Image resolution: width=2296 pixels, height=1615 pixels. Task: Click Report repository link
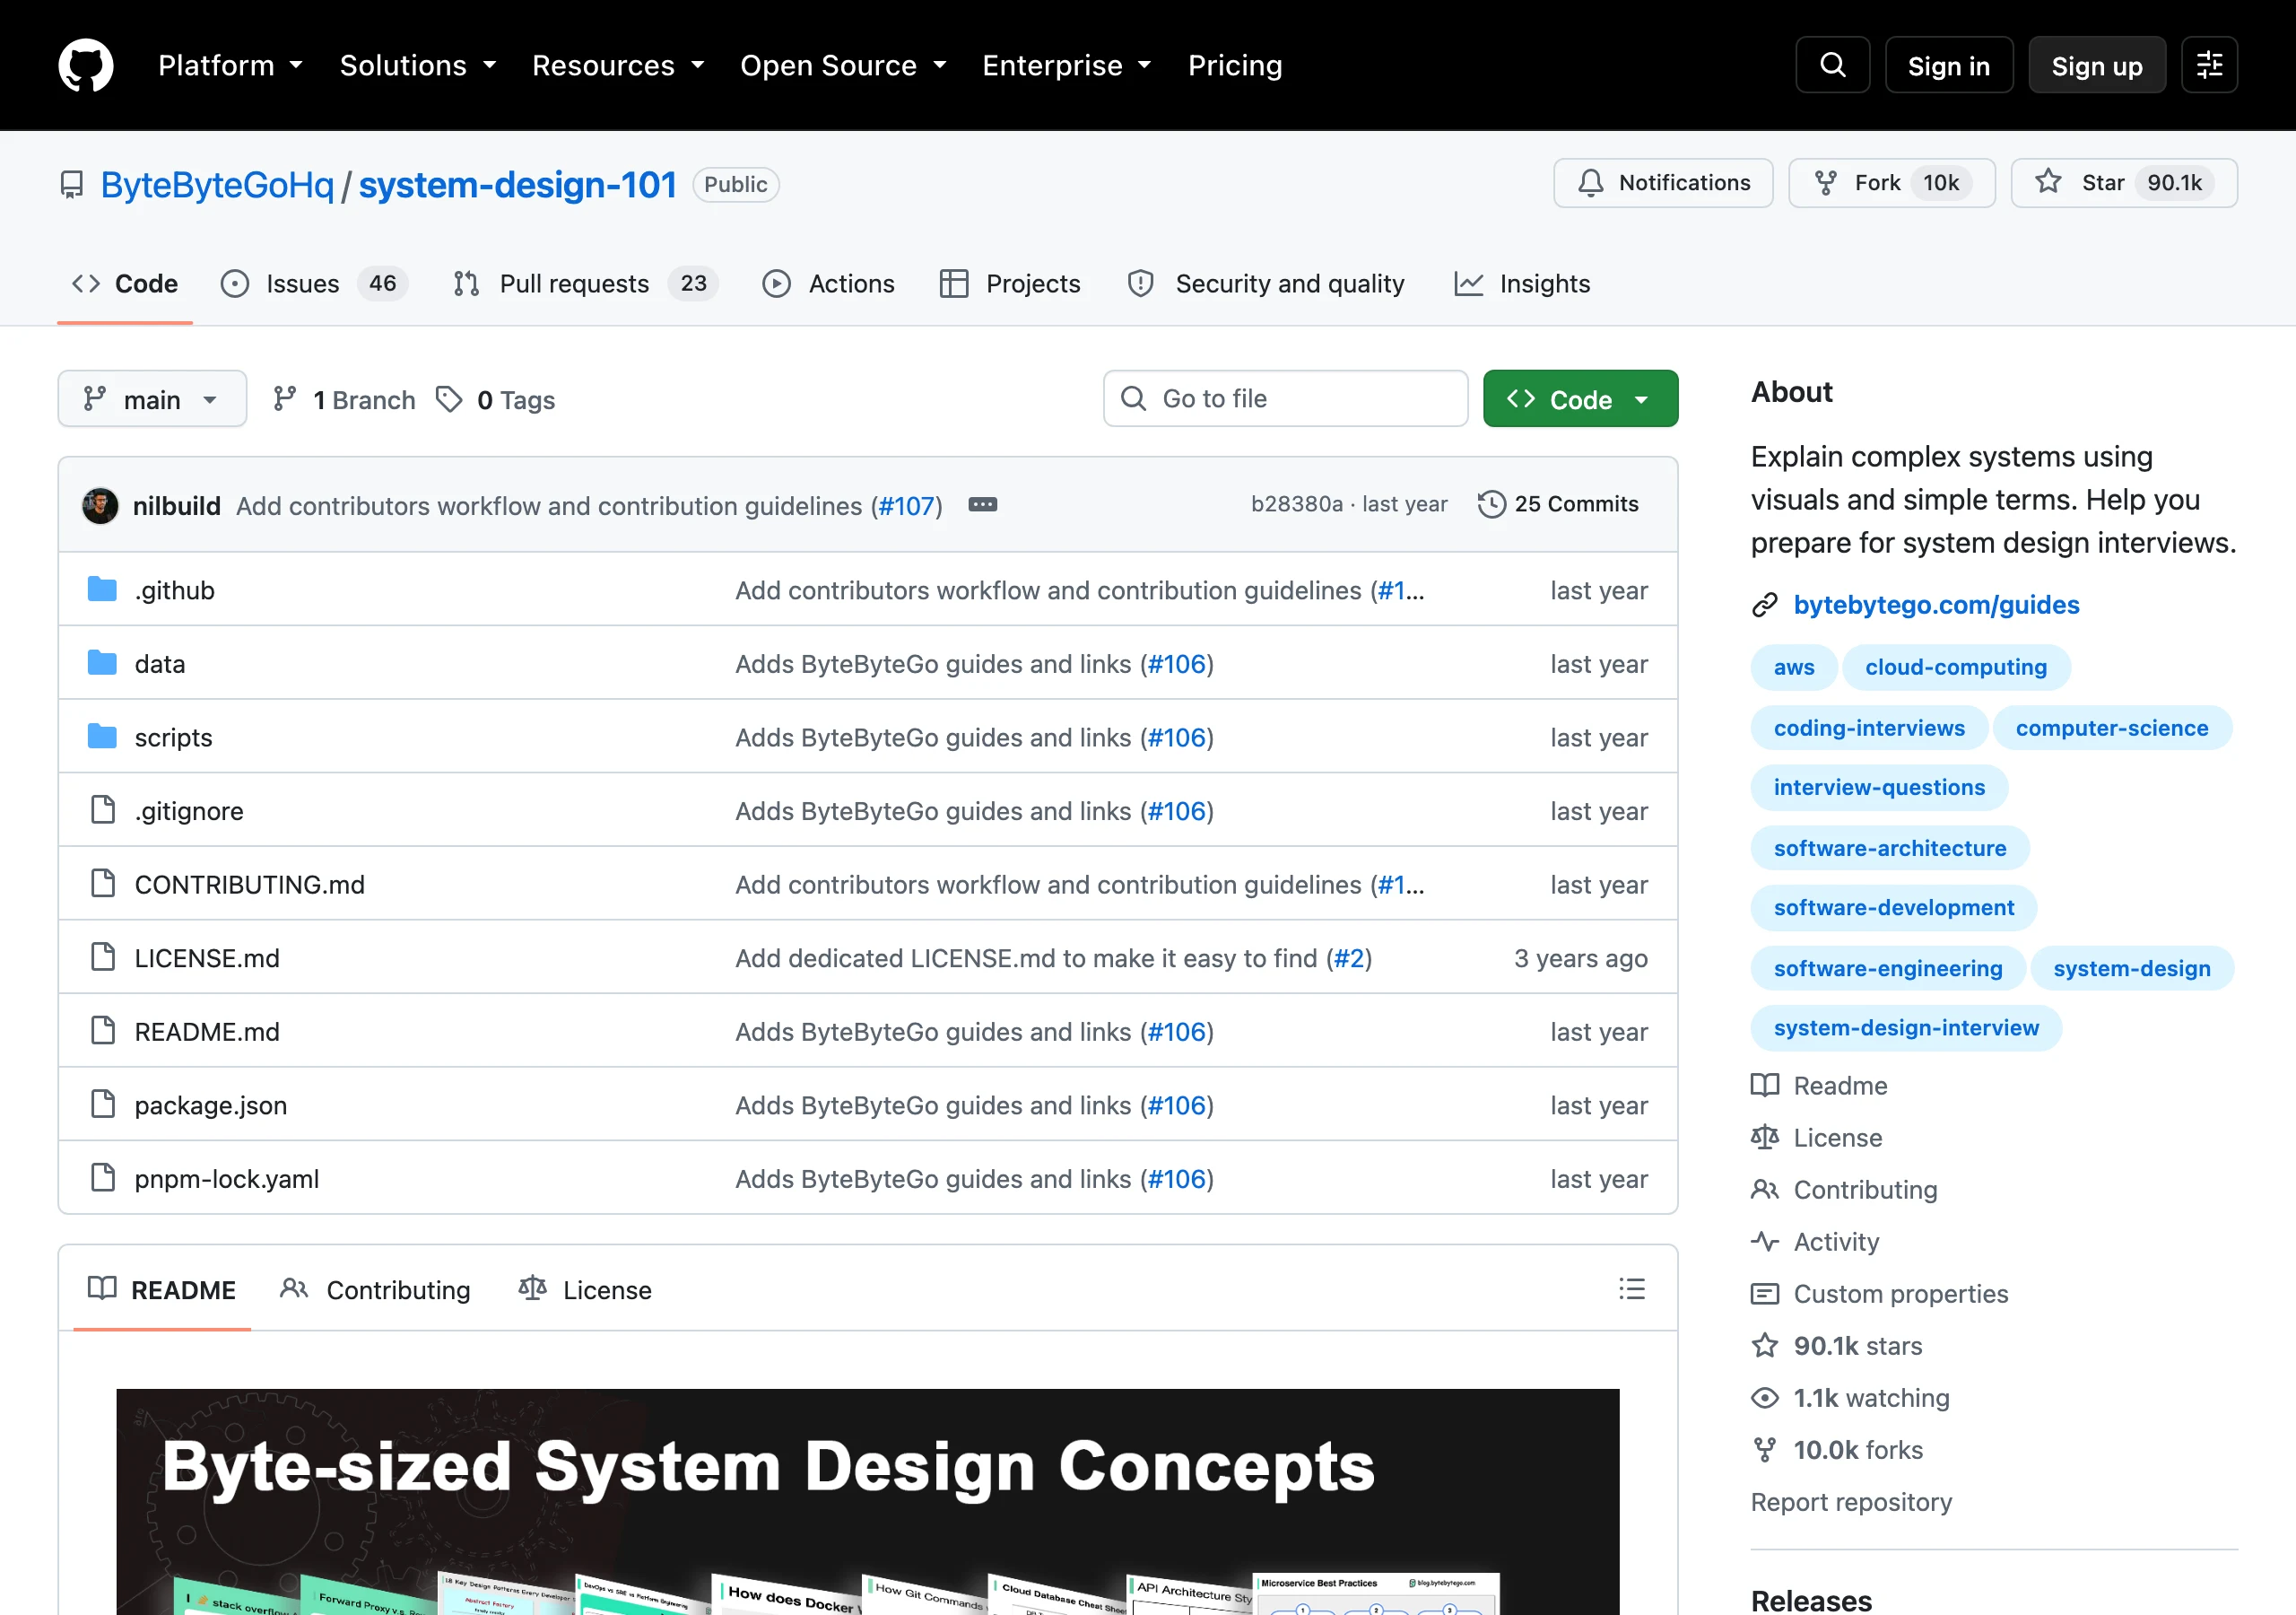click(x=1851, y=1502)
